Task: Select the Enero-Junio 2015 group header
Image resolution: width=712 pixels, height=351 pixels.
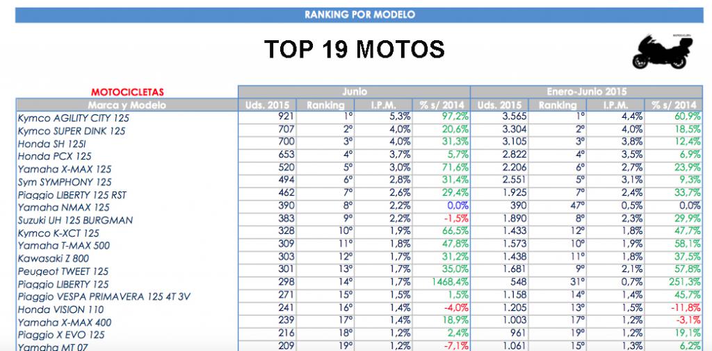Action: [588, 92]
